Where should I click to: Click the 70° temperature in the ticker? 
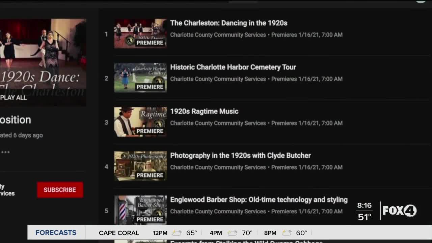(x=247, y=233)
